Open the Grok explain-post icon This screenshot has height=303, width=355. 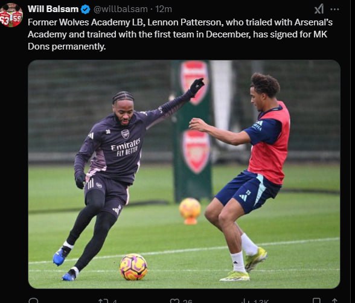pos(319,9)
